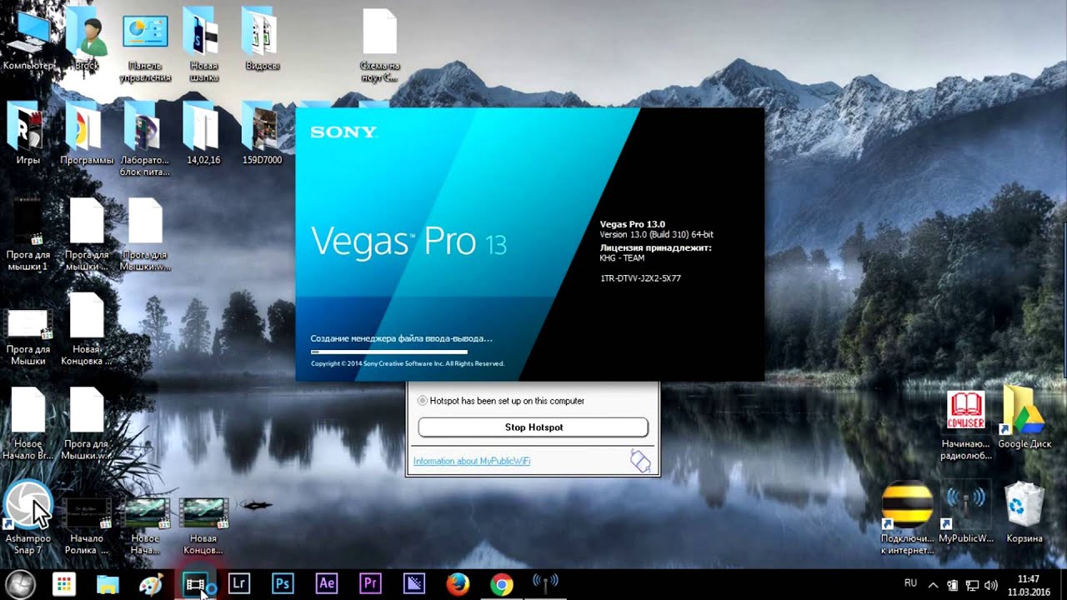This screenshot has height=600, width=1067.
Task: Open the Brock user folder icon
Action: click(87, 37)
